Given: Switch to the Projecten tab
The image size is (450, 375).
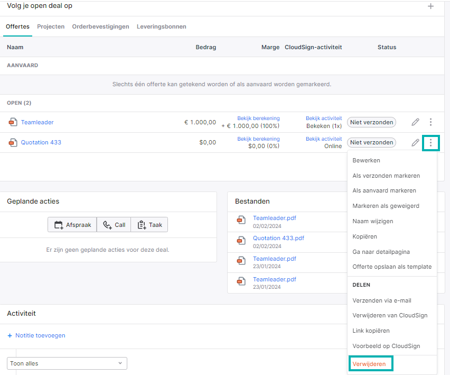Looking at the screenshot, I should click(x=51, y=26).
